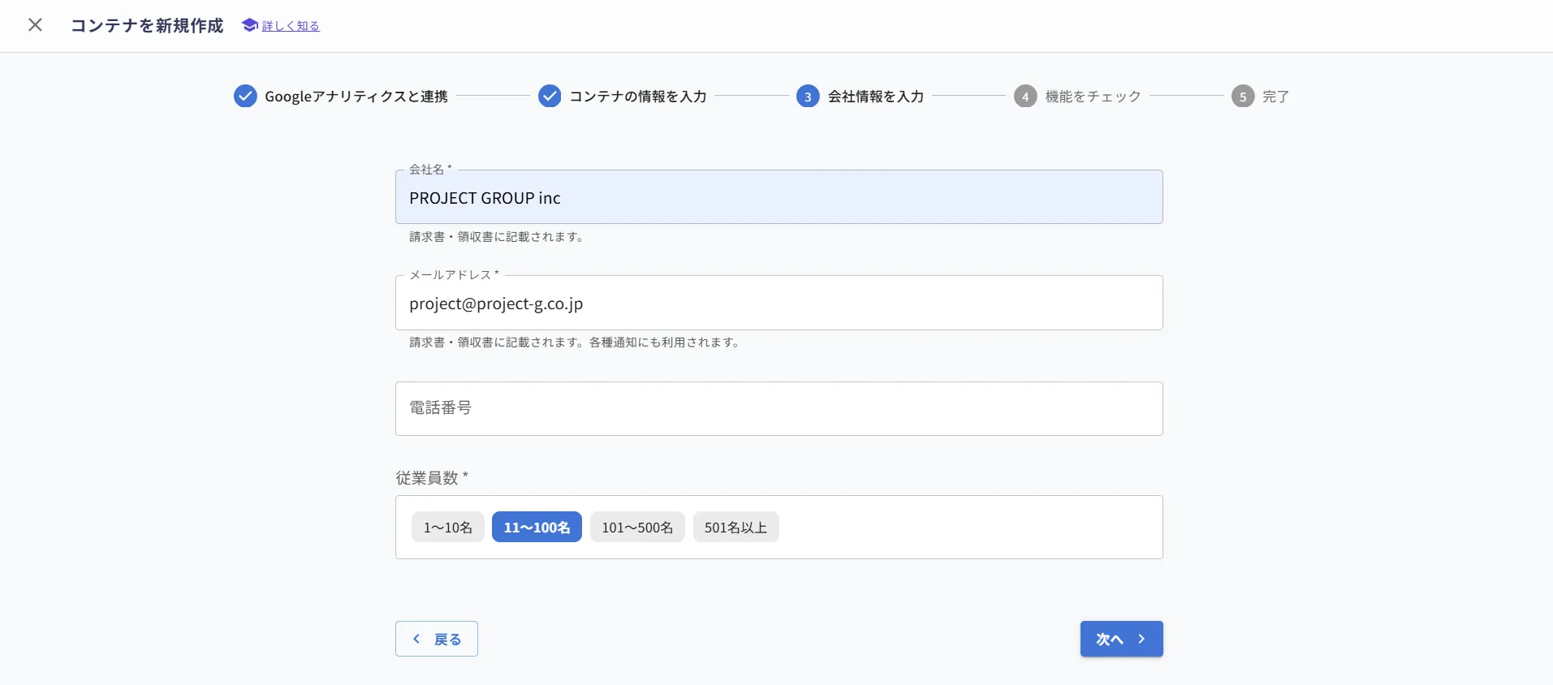
Task: Focus the 会社名 input field
Action: [779, 197]
